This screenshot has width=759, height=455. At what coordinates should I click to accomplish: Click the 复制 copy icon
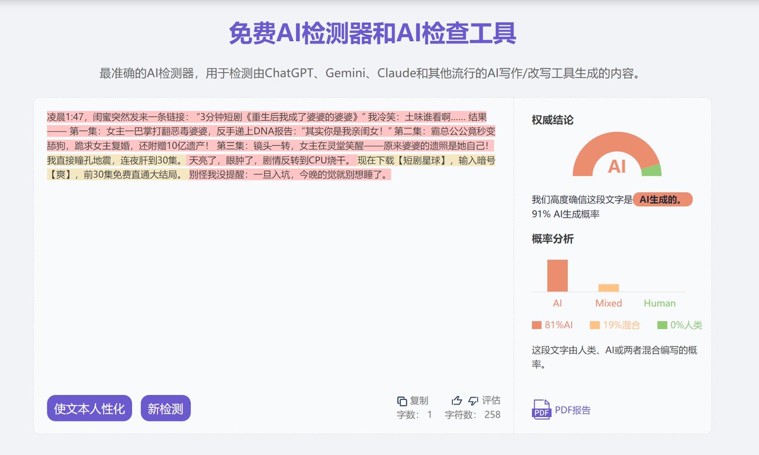403,400
